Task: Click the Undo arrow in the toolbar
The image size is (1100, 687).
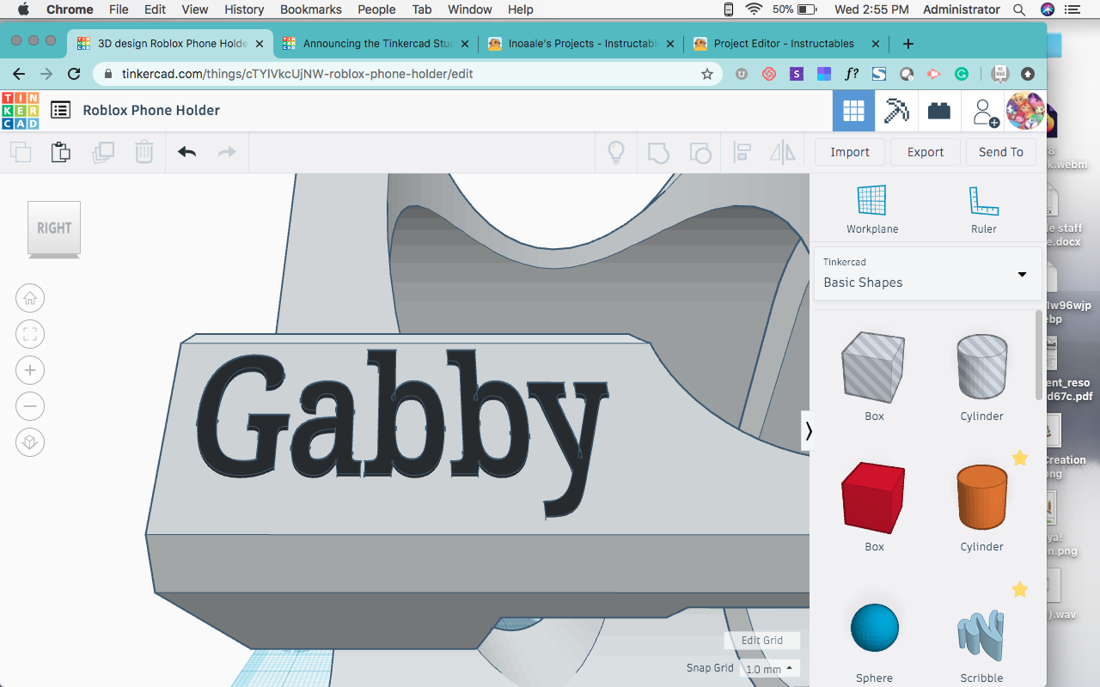Action: coord(186,151)
